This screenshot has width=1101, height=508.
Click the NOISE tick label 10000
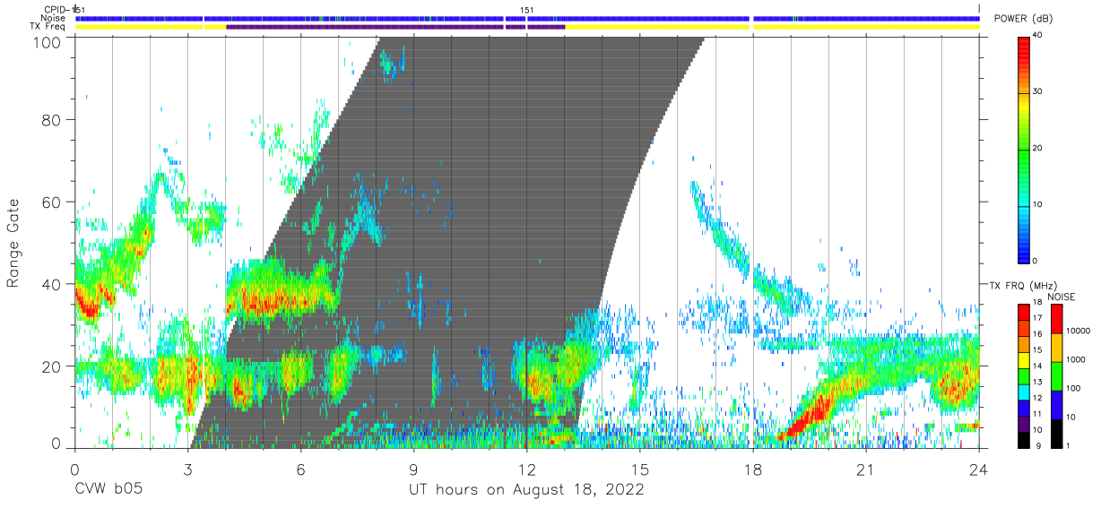coord(1077,331)
